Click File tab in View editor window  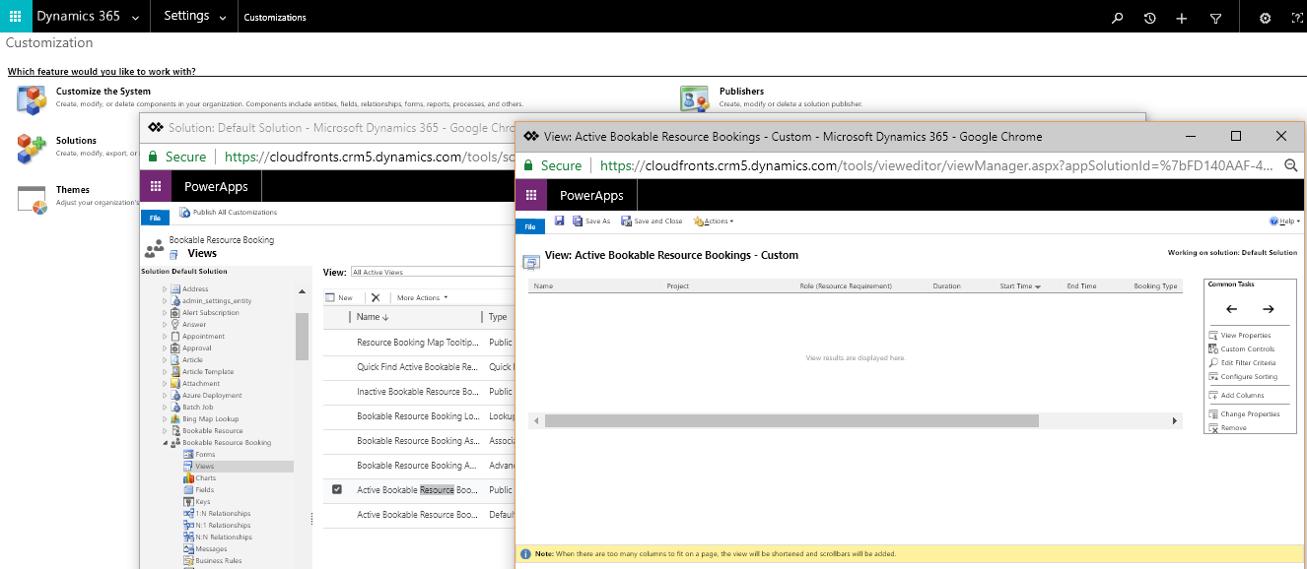click(529, 227)
